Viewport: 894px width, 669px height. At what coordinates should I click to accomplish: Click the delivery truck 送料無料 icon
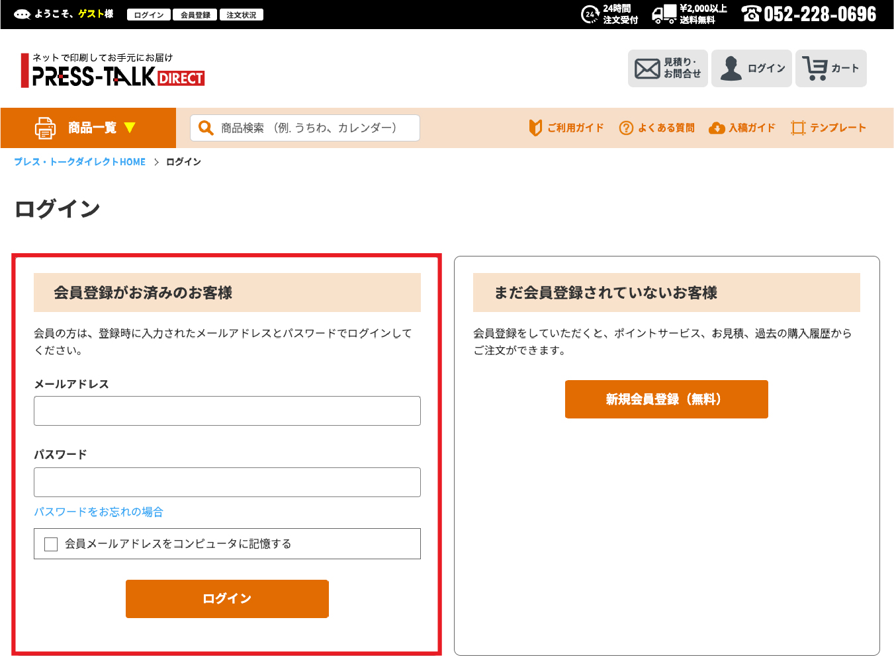(664, 15)
